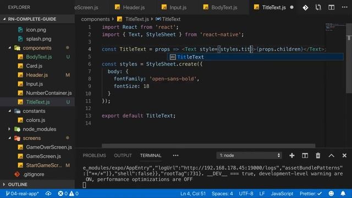Image resolution: width=352 pixels, height=198 pixels.
Task: Place cursor in the terminal prompt
Action: (84, 185)
